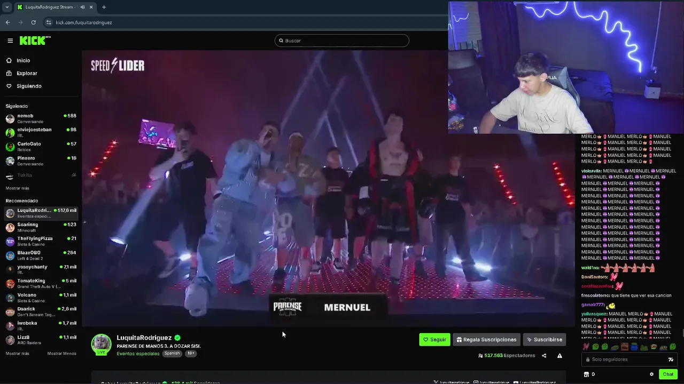Click the Buscar search field
Viewport: 684px width, 384px height.
pos(342,41)
